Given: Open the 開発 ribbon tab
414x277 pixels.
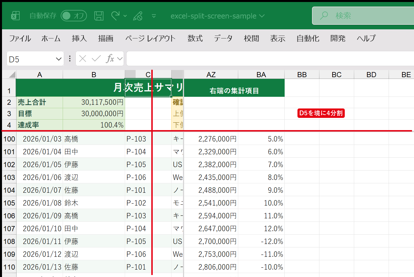Looking at the screenshot, I should pos(338,38).
